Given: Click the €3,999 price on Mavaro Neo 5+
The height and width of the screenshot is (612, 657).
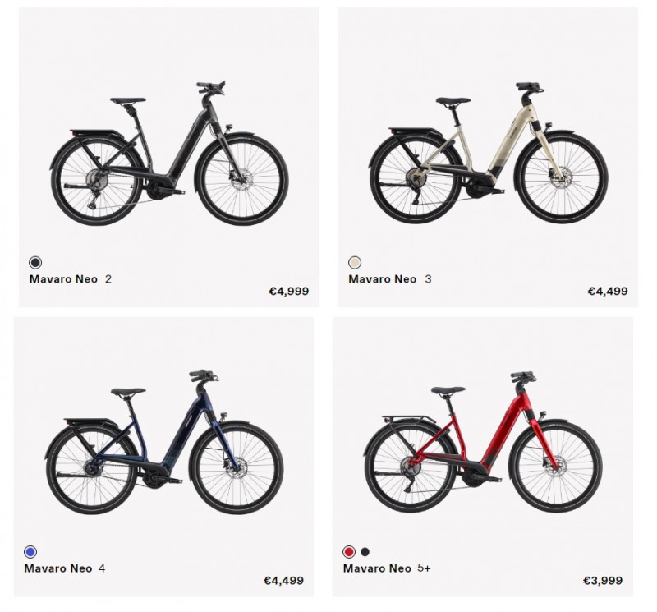Looking at the screenshot, I should coord(603,581).
